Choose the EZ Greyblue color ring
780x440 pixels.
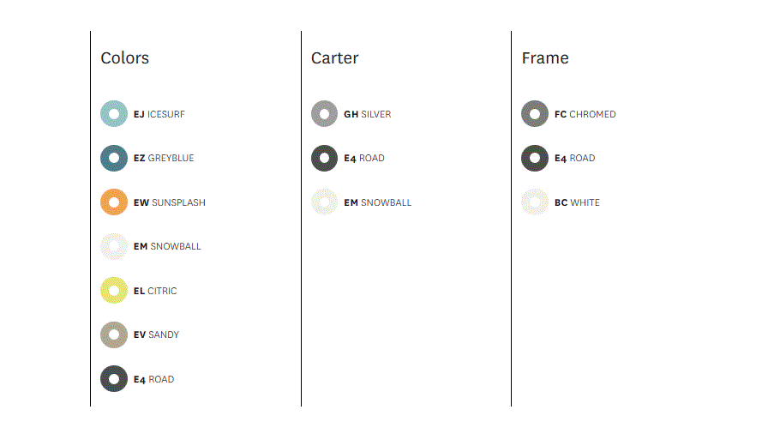[114, 158]
